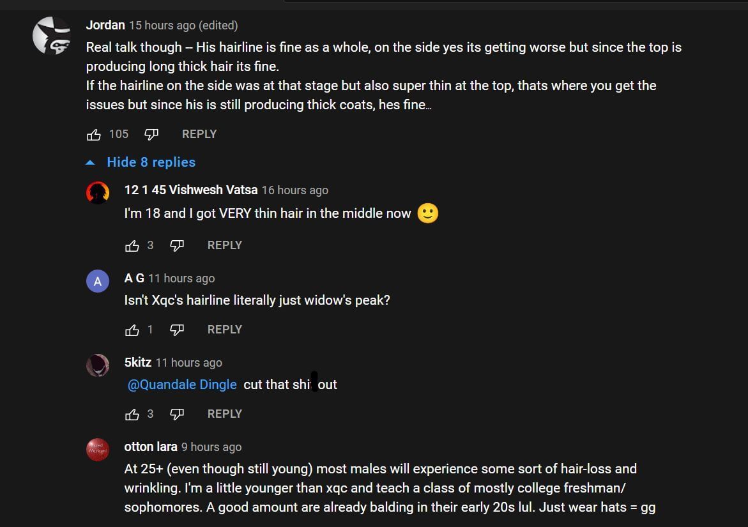Like Jordan's comment with thumbs up
Viewport: 748px width, 527px height.
(x=94, y=134)
